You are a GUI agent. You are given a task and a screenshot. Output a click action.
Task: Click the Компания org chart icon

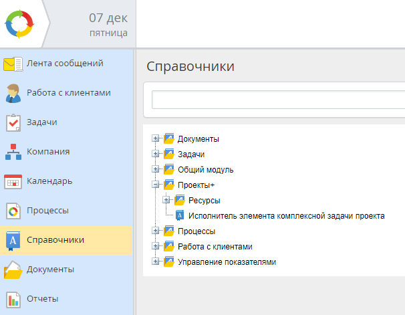click(13, 152)
